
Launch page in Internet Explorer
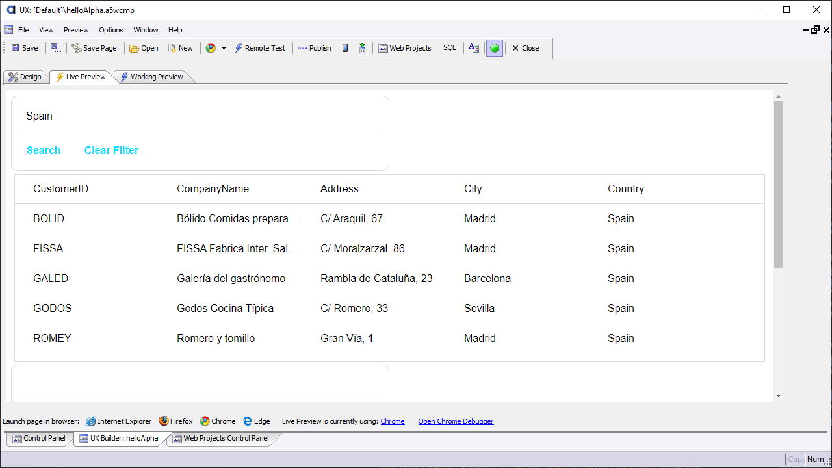(x=119, y=421)
